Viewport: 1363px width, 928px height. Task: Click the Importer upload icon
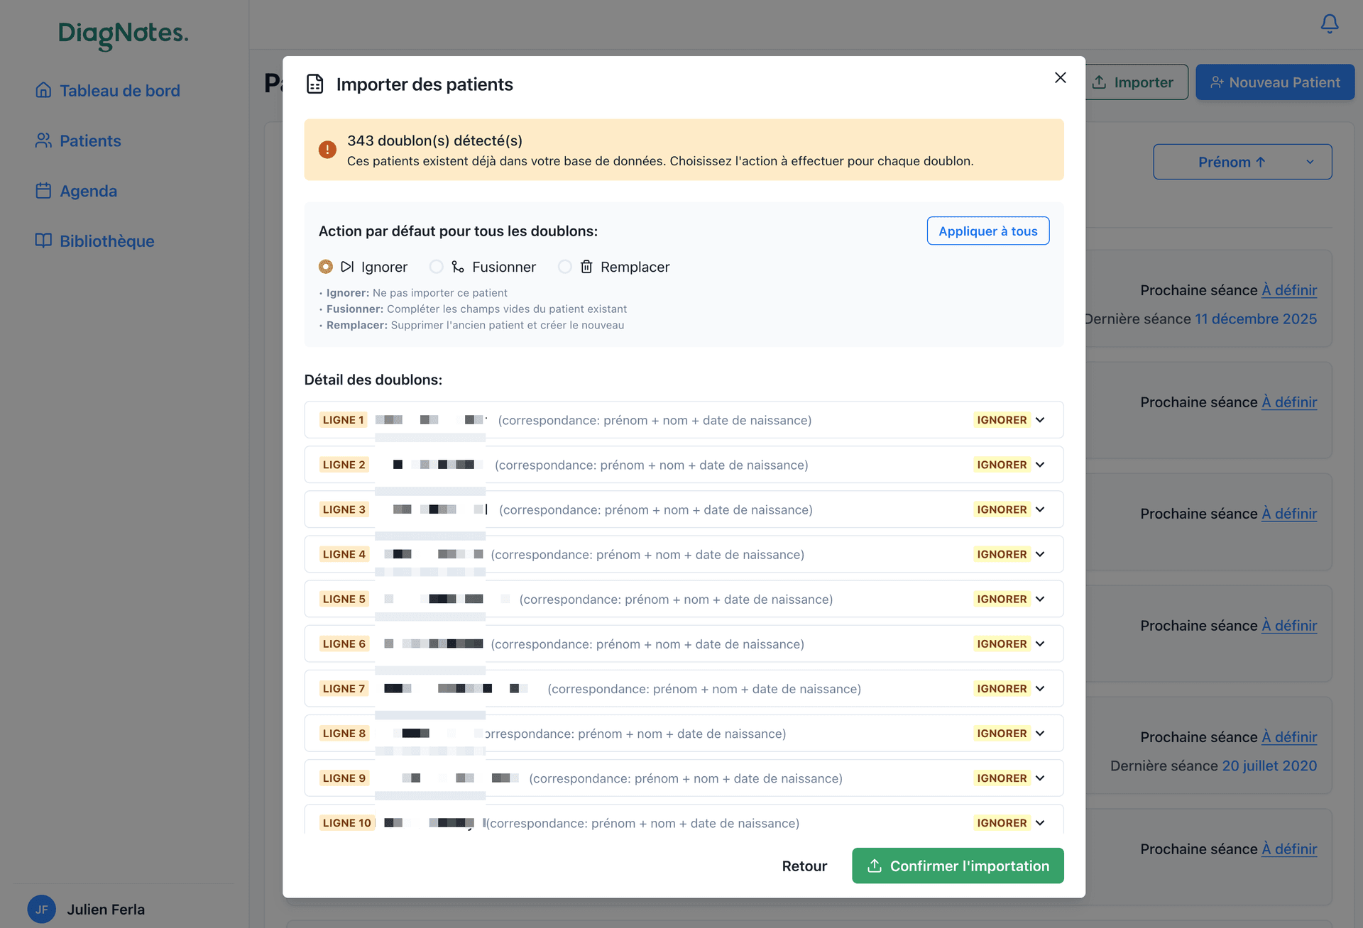coord(1100,82)
